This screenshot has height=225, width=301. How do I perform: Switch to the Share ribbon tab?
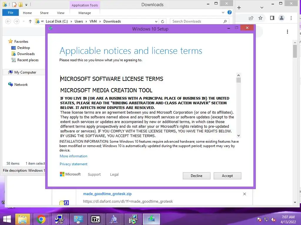[x=44, y=13]
